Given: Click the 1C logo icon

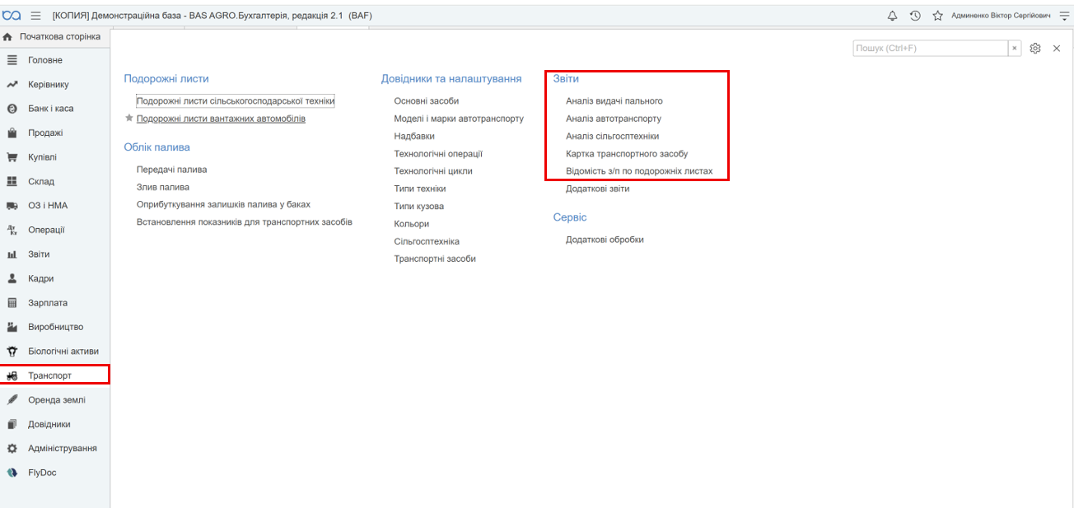Looking at the screenshot, I should pyautogui.click(x=12, y=16).
